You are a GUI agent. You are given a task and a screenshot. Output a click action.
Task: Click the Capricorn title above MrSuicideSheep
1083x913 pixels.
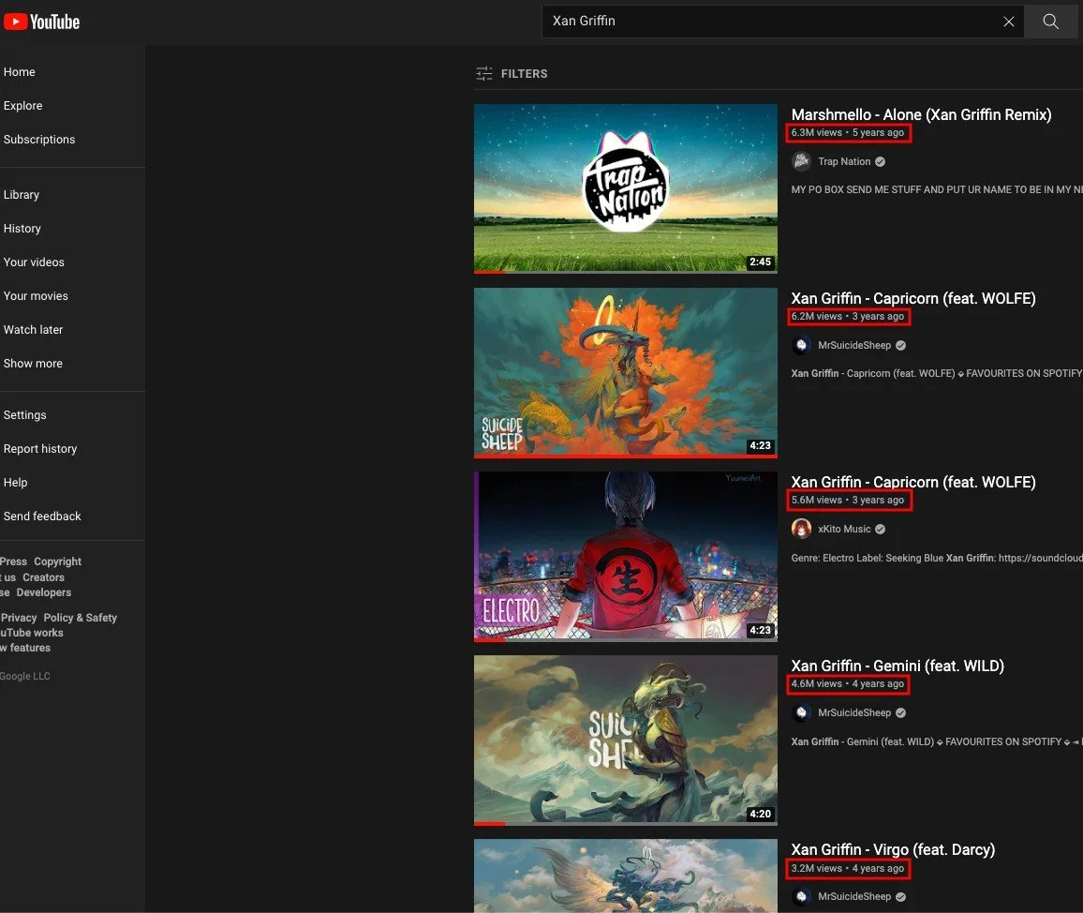(913, 299)
